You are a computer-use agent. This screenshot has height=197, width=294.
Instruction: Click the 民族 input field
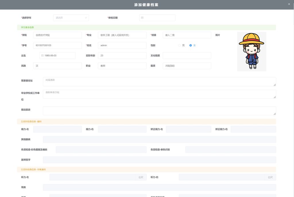[x=57, y=66]
